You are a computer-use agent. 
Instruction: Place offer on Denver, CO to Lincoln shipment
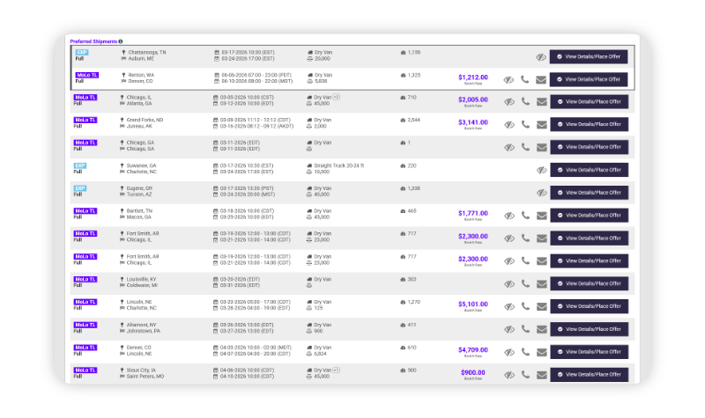click(589, 351)
